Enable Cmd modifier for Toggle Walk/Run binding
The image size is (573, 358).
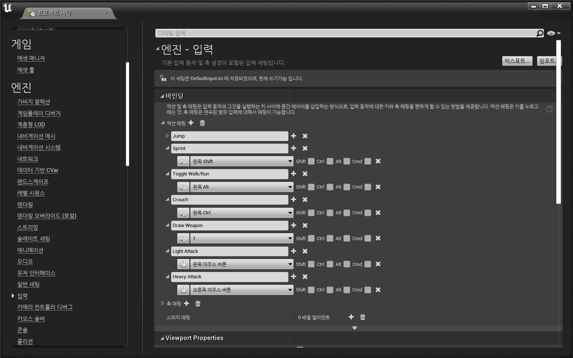point(368,187)
